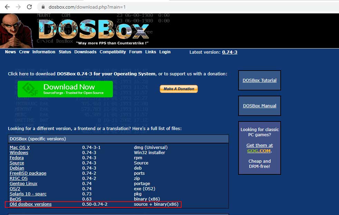
Task: Click the DOSBox logo banner
Action: (x=94, y=29)
